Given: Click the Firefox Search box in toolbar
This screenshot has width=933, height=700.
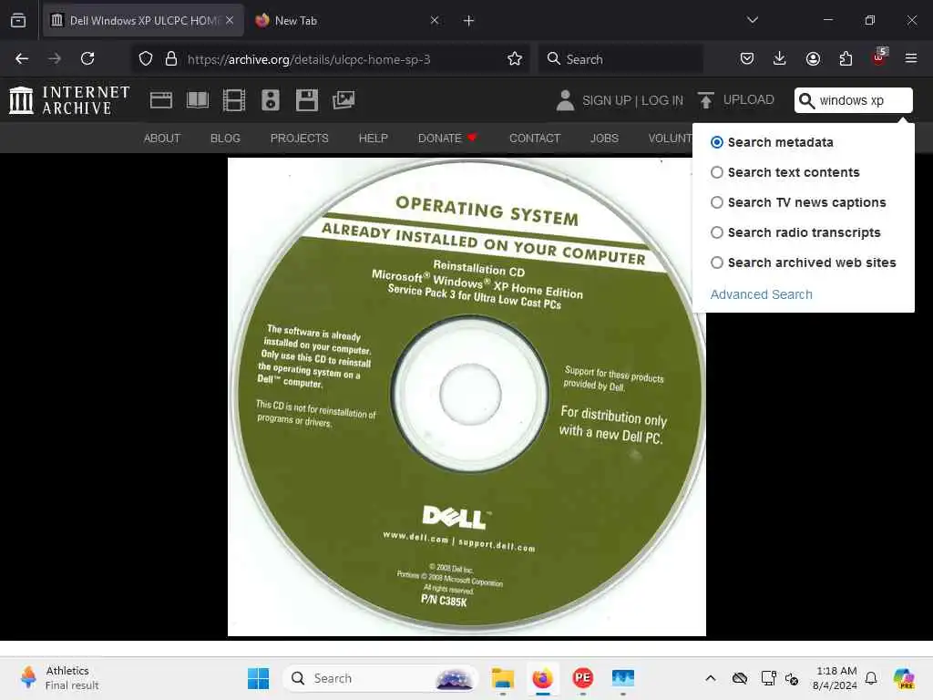Looking at the screenshot, I should pos(620,59).
